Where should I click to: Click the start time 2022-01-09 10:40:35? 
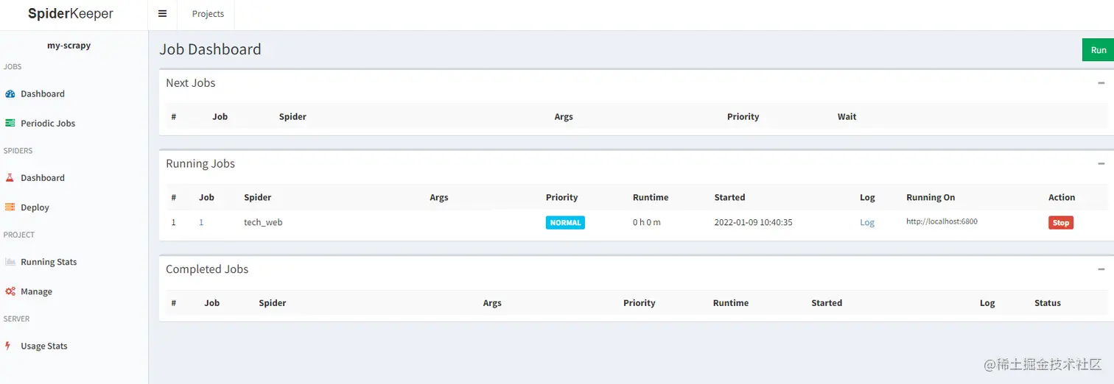[753, 222]
